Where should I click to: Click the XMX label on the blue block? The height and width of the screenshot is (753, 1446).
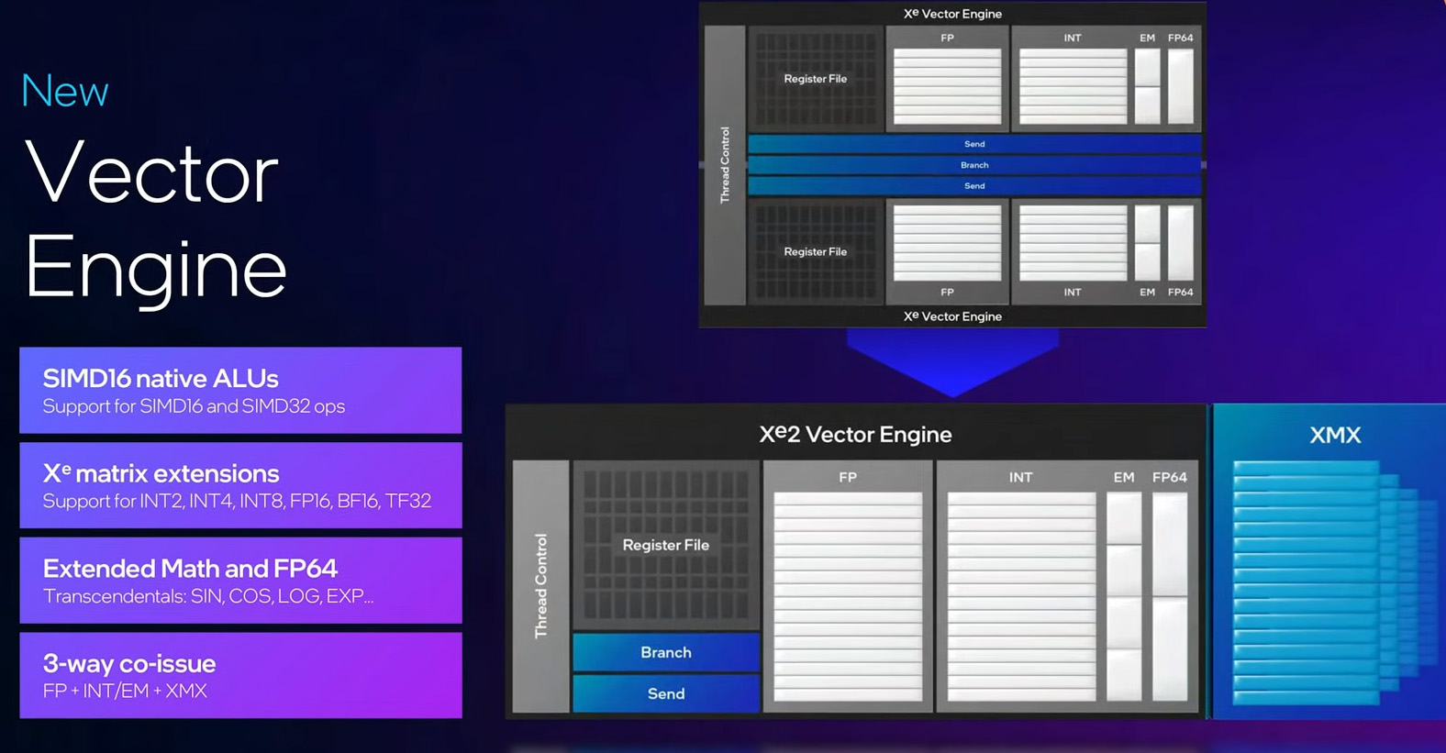[x=1335, y=435]
